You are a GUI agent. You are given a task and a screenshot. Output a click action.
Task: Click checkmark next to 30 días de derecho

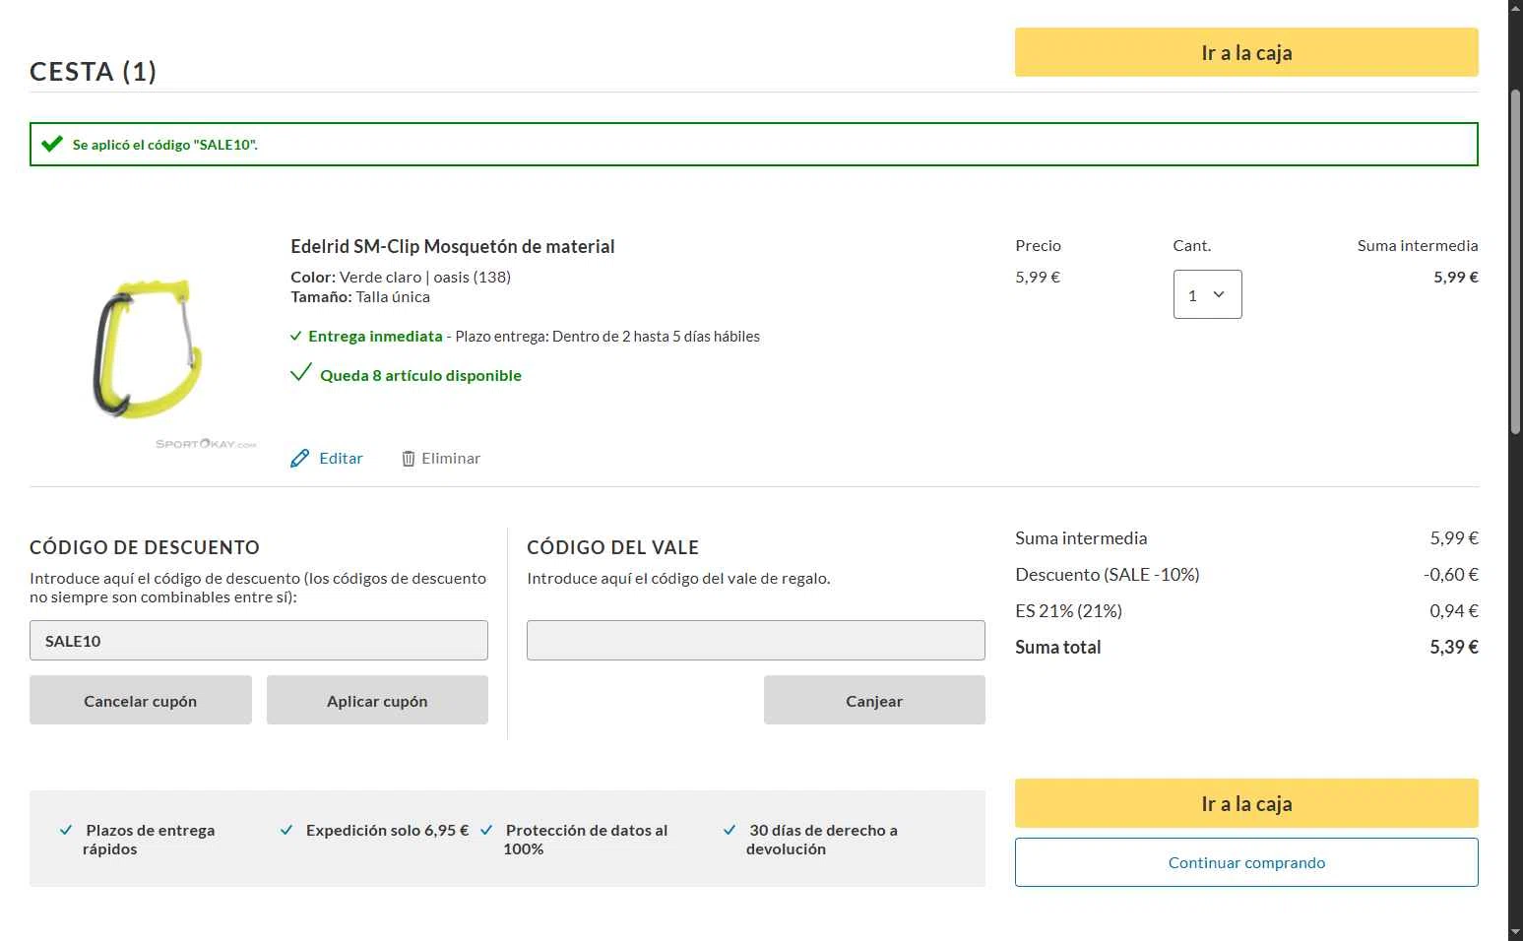pos(730,830)
